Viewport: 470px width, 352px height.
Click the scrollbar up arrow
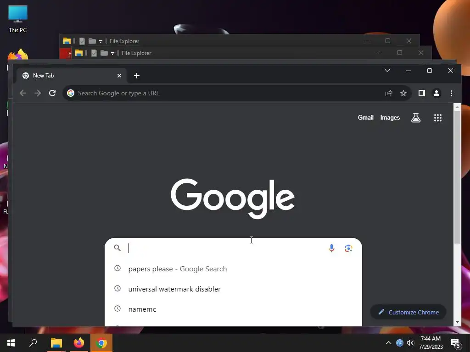click(x=457, y=107)
